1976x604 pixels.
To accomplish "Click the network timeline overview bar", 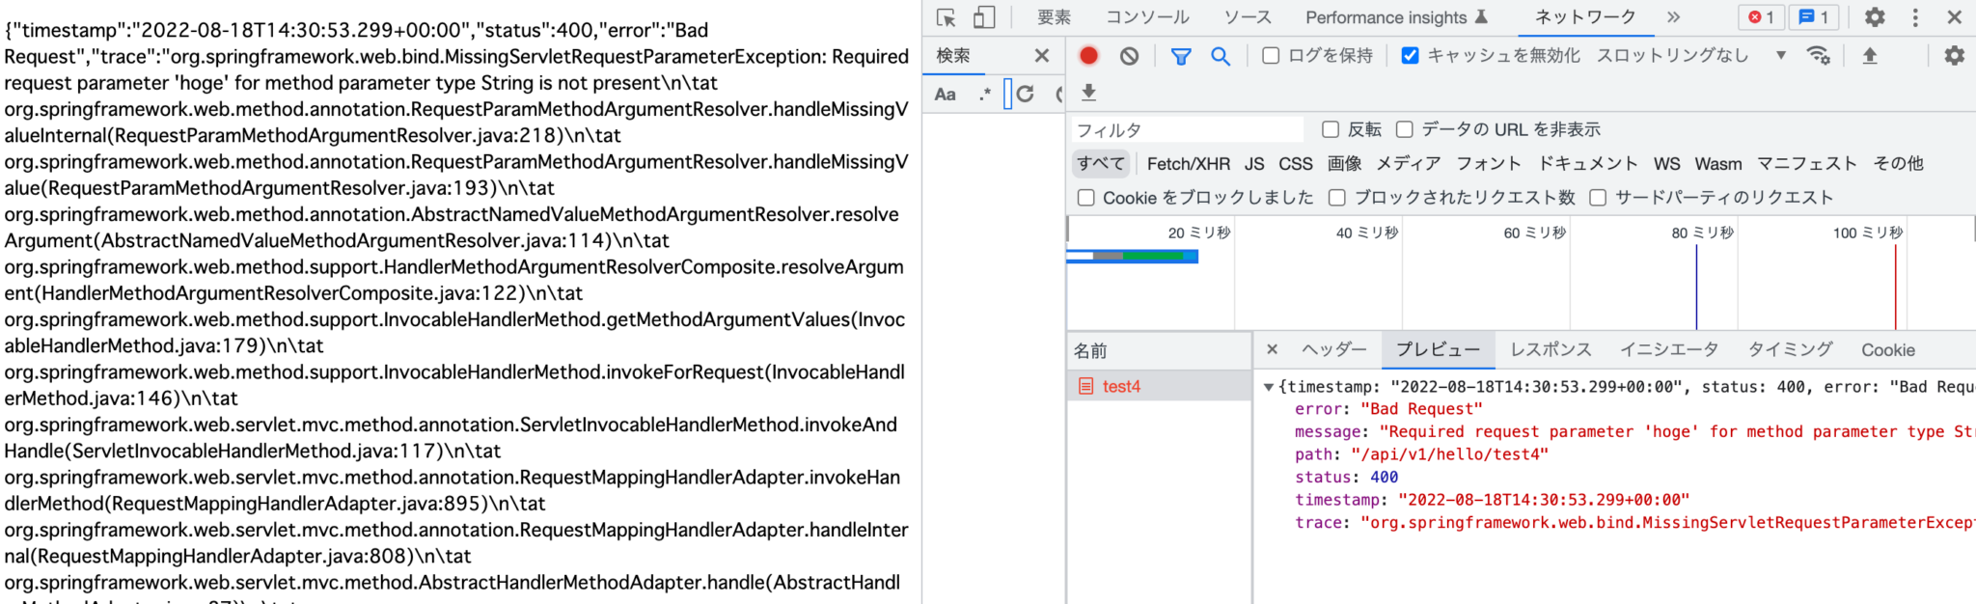I will tap(1133, 257).
